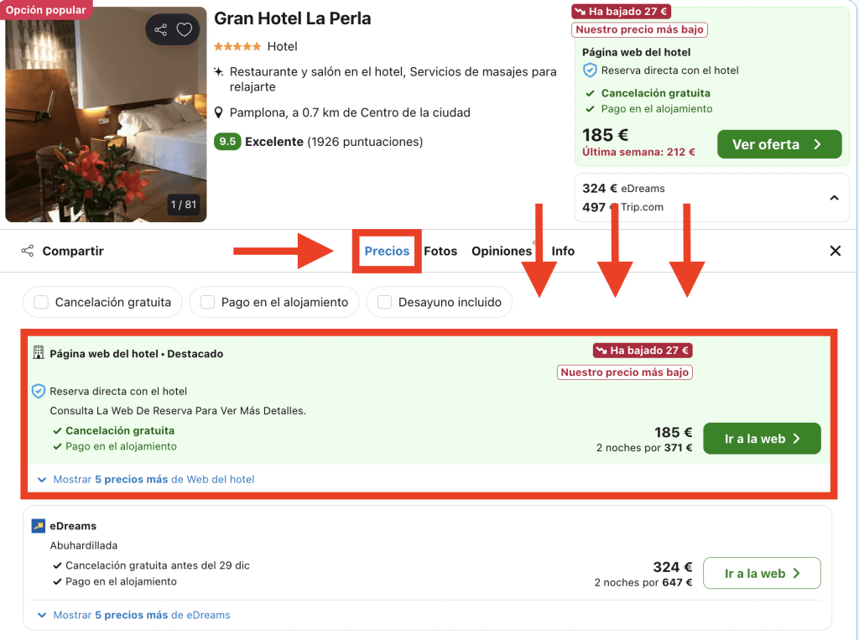Enable Cancelación gratuita filter checkbox

pos(40,302)
